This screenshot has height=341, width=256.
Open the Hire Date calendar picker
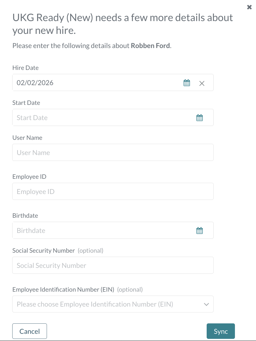[187, 83]
